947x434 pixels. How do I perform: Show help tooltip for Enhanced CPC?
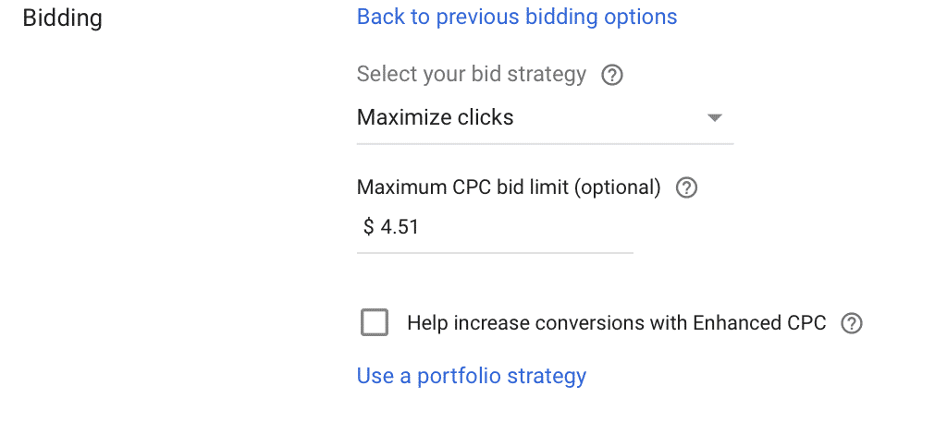pyautogui.click(x=852, y=324)
